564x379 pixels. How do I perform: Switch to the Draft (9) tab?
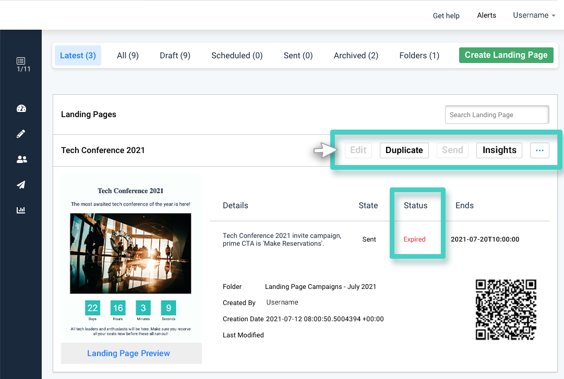click(x=175, y=55)
